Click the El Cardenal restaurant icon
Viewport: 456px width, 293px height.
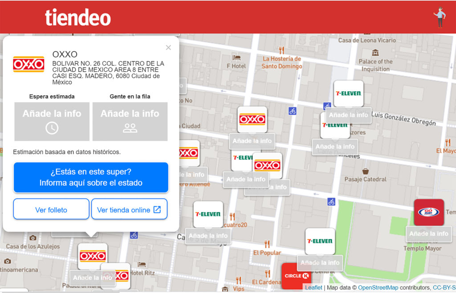(x=267, y=273)
